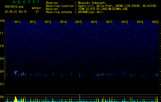Click the 0820 time marker
This screenshot has width=161, height=102.
click(x=155, y=22)
